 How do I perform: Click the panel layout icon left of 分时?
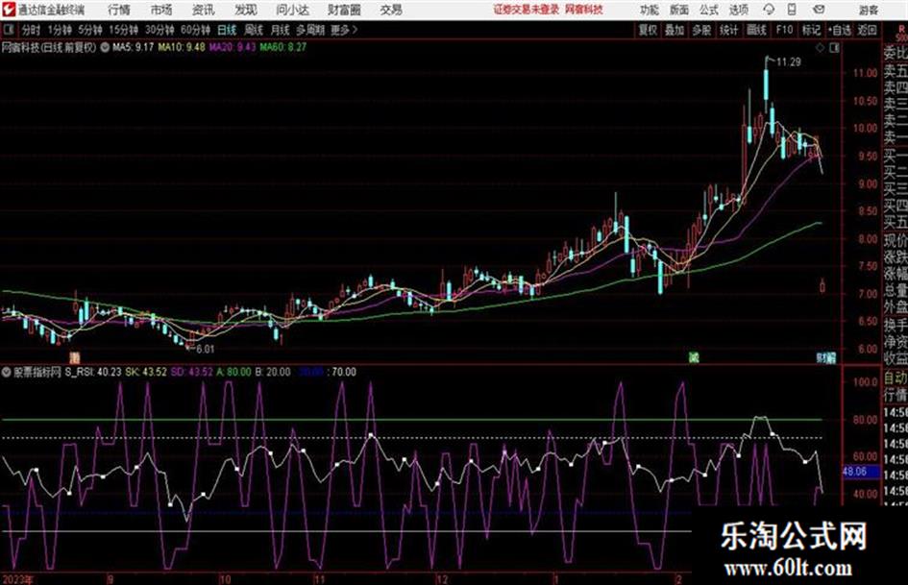(8, 30)
